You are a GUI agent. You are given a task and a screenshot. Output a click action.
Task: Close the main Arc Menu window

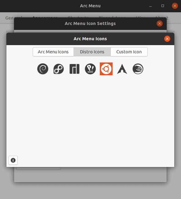coord(175,6)
